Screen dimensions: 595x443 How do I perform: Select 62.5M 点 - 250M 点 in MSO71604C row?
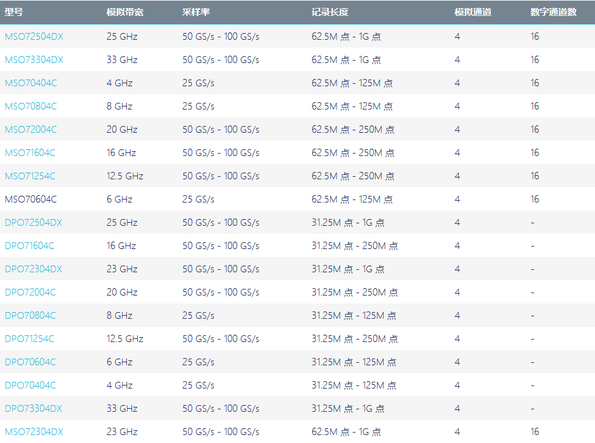pos(353,153)
